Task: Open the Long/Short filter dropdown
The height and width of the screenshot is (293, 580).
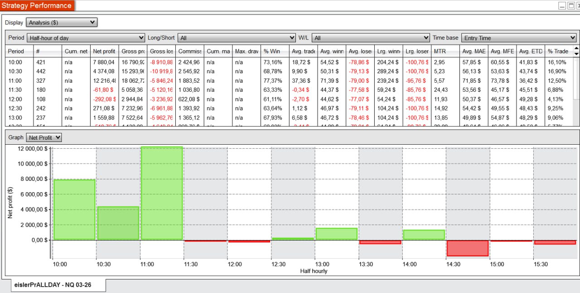Action: [237, 38]
